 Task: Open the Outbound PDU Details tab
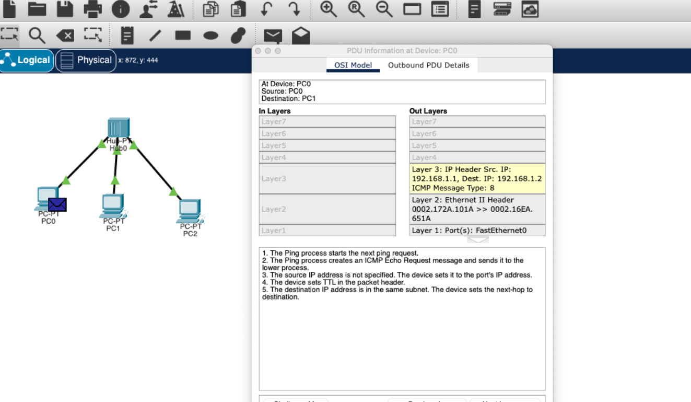click(428, 65)
